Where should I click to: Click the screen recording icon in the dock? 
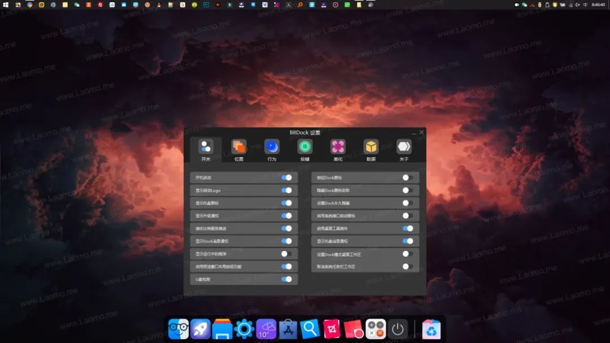[x=354, y=328]
